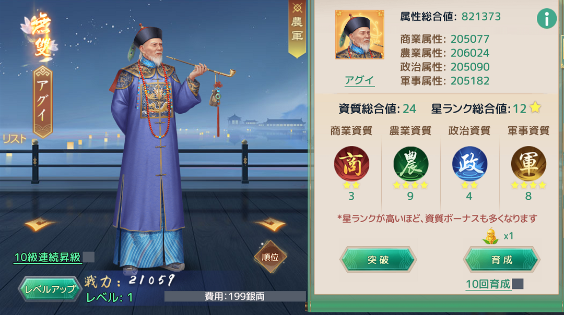
Task: Enable the 10回育成 checkbox
Action: coord(518,284)
